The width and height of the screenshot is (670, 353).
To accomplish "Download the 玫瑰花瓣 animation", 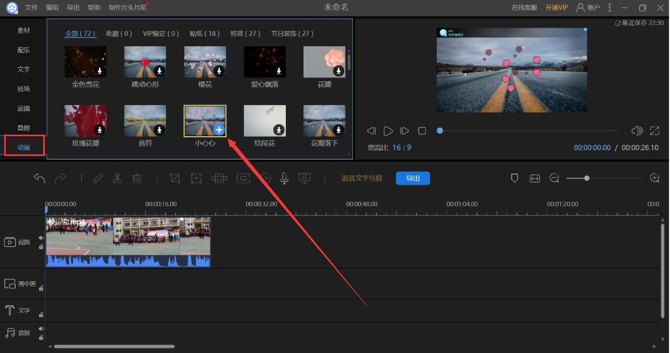I will tap(100, 129).
